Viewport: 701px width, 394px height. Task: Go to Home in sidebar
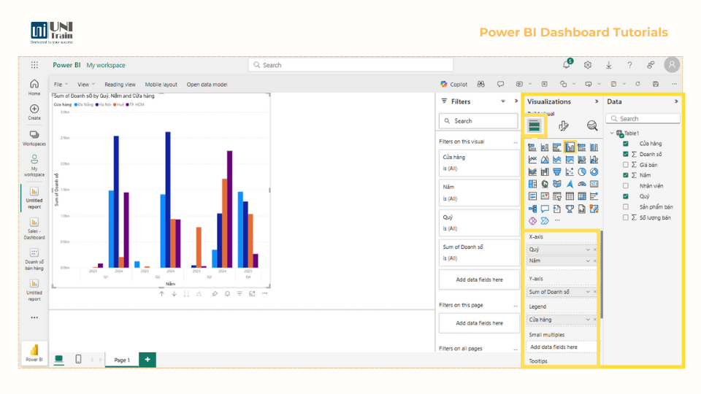click(x=34, y=87)
